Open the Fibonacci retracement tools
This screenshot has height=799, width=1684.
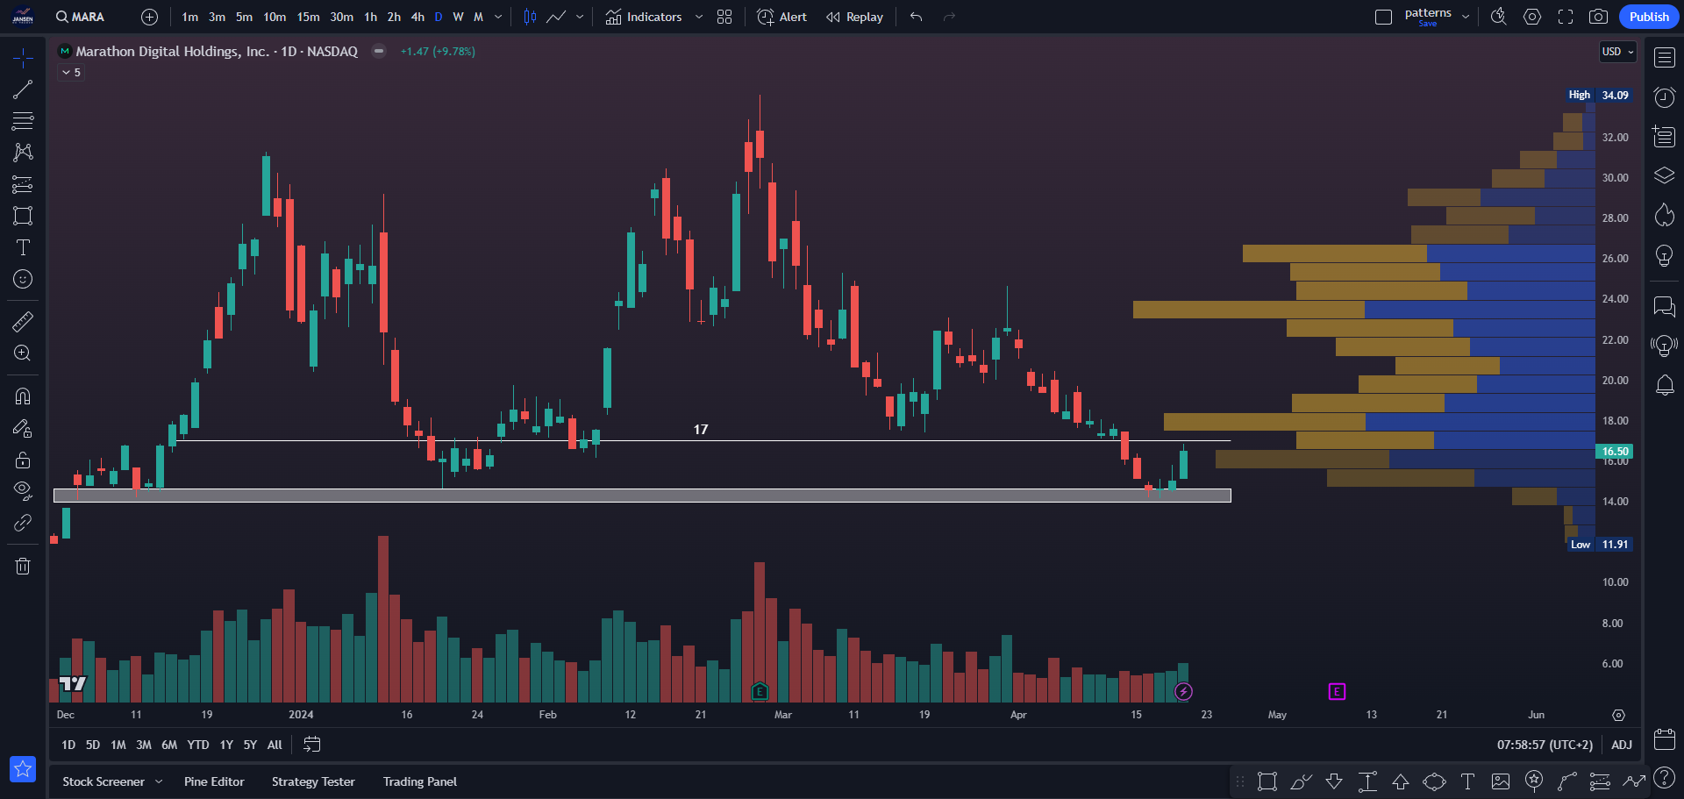(x=23, y=121)
